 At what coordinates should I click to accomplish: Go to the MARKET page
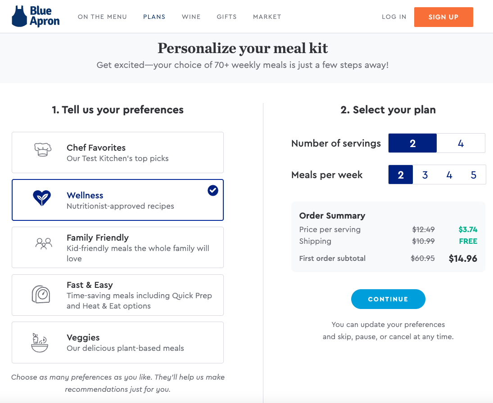point(267,17)
